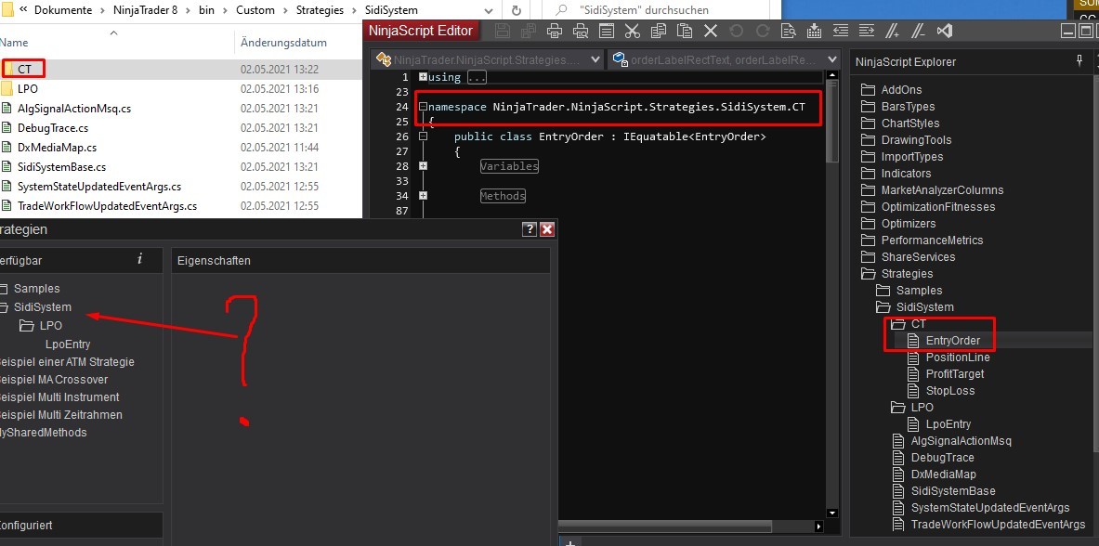Image resolution: width=1099 pixels, height=546 pixels.
Task: Click the Paste clipboard icon
Action: click(x=684, y=30)
